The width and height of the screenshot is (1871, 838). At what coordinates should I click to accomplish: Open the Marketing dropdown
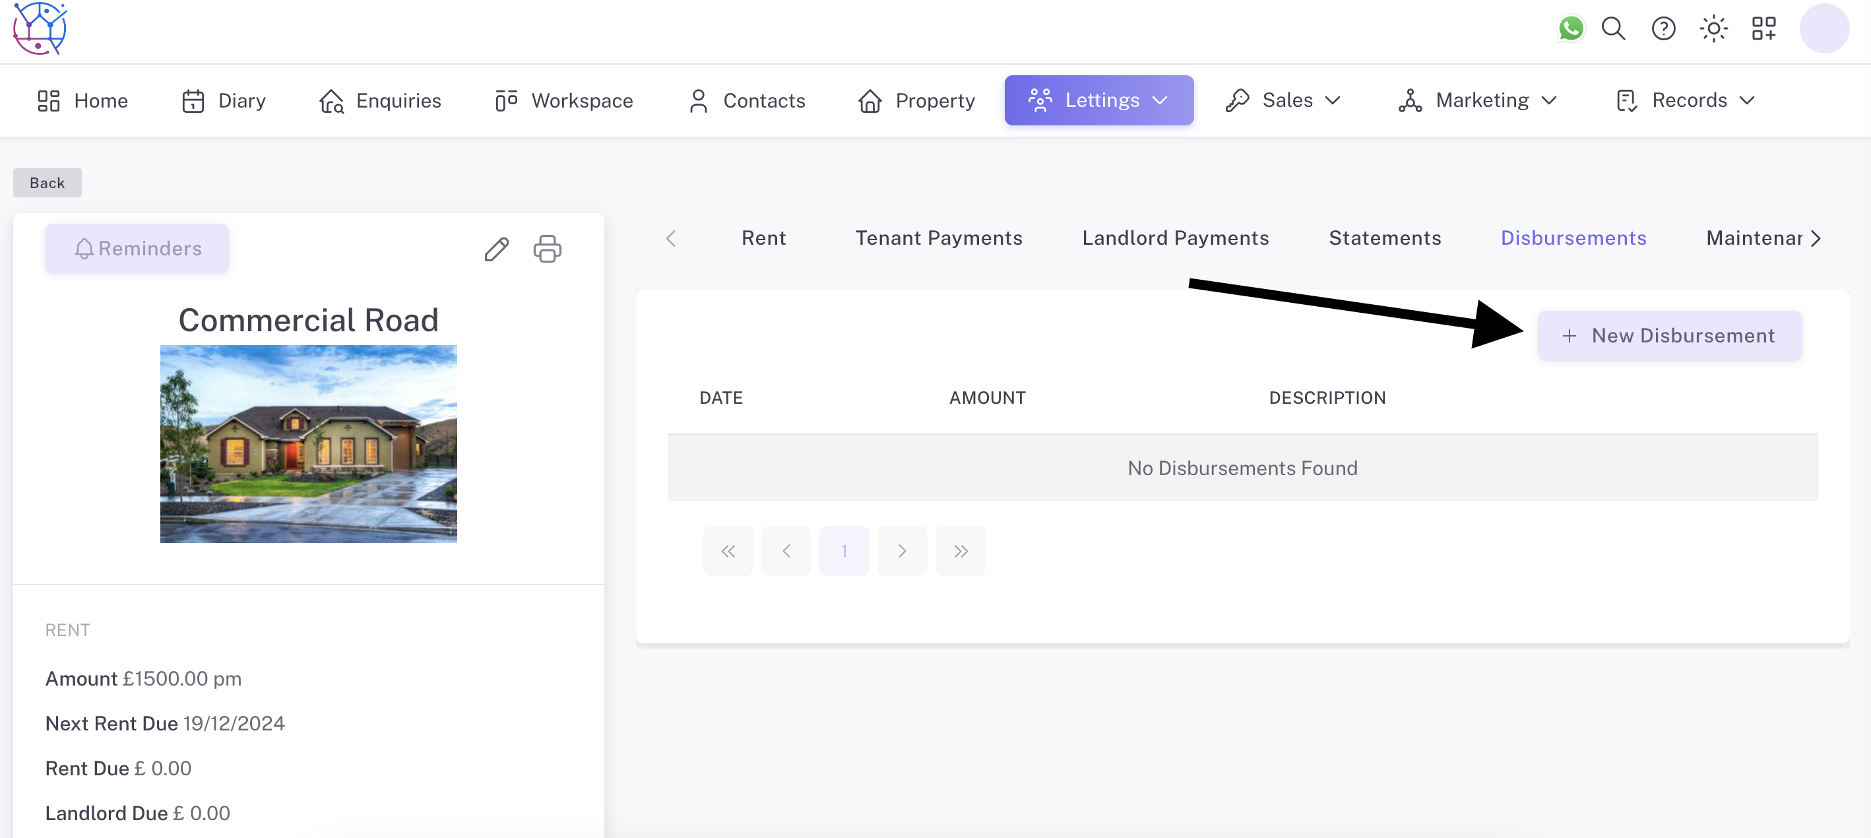[1477, 100]
